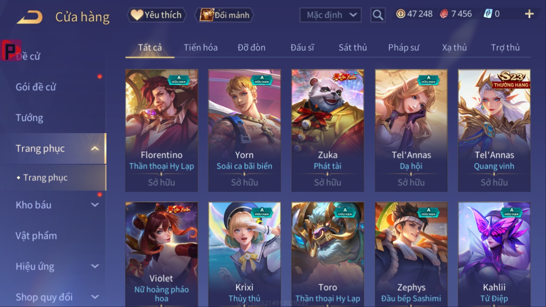The height and width of the screenshot is (307, 546).
Task: Select the Tiến hóa tab
Action: 201,47
